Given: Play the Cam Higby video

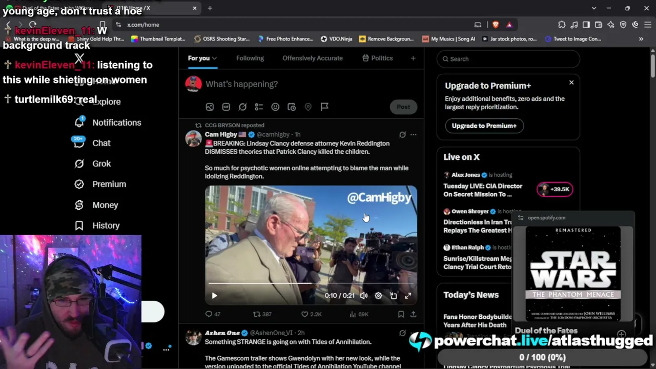Looking at the screenshot, I should (214, 296).
